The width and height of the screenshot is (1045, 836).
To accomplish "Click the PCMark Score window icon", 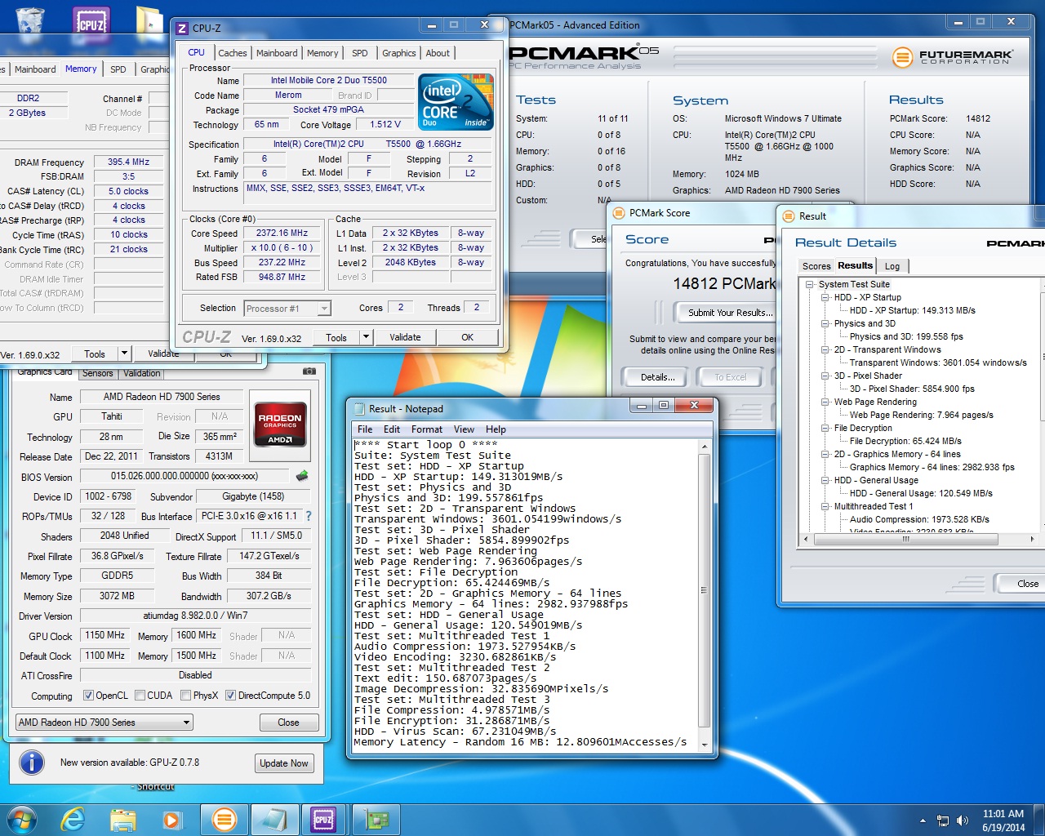I will tap(619, 213).
